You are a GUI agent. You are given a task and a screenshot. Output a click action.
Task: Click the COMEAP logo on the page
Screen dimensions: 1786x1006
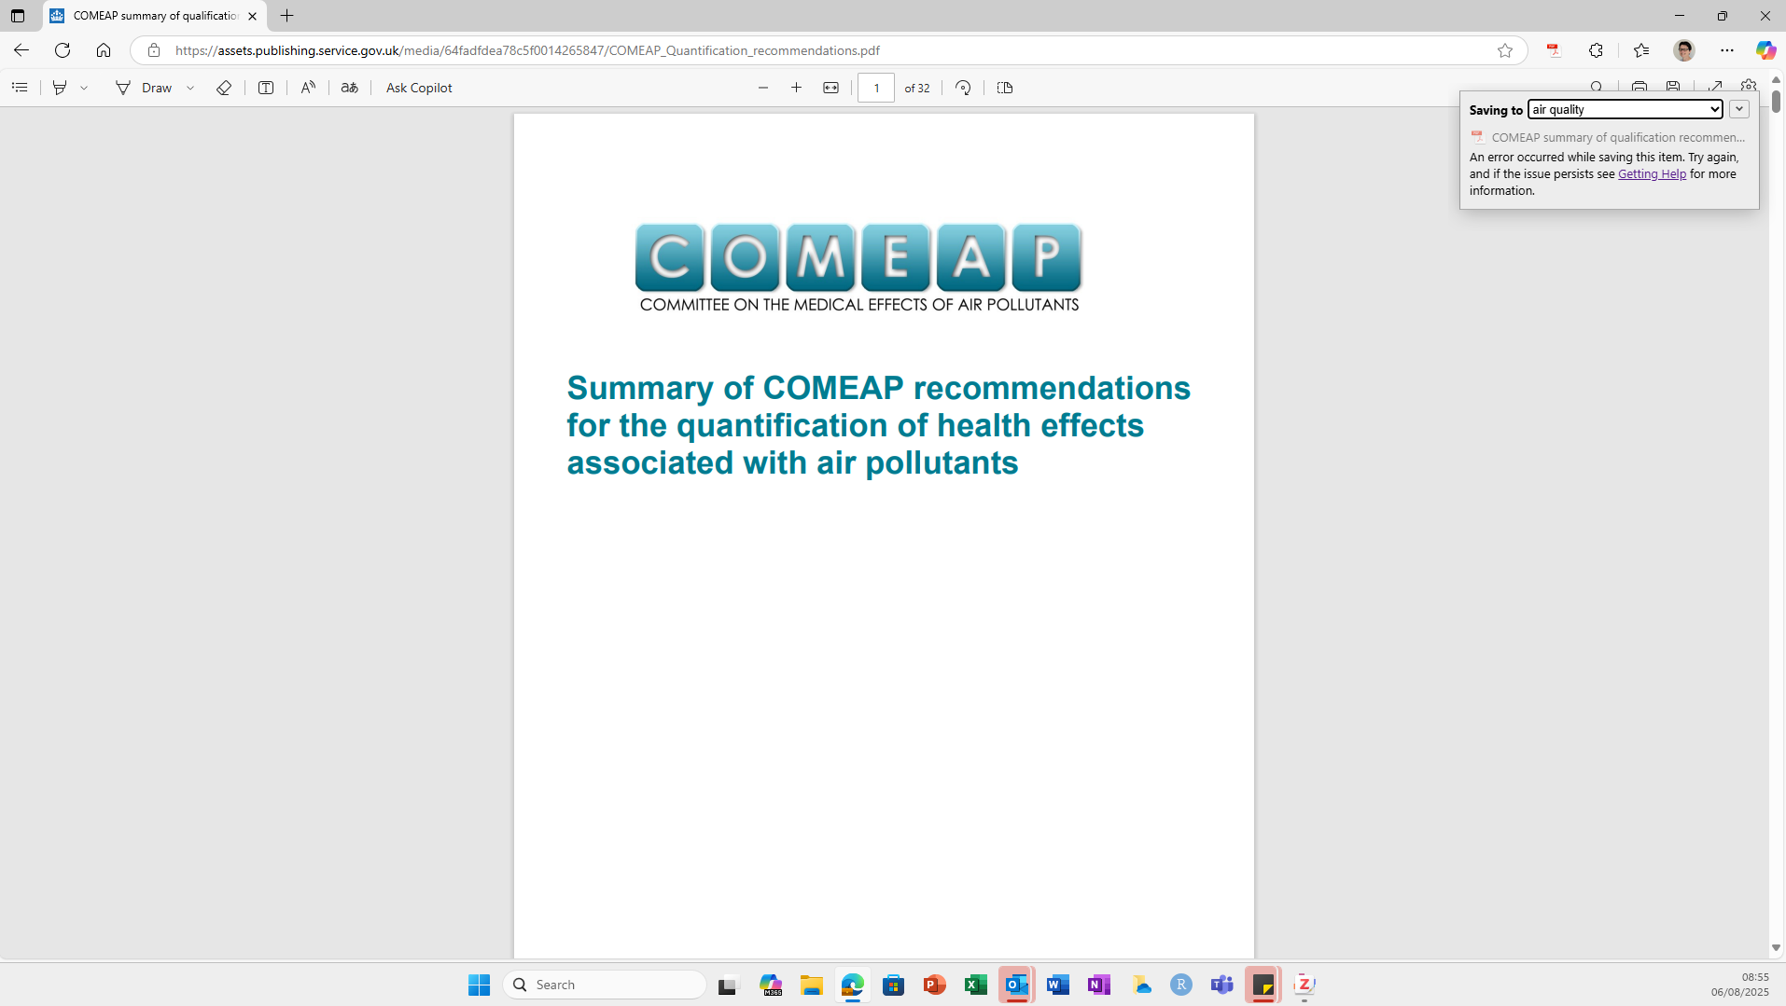[858, 268]
